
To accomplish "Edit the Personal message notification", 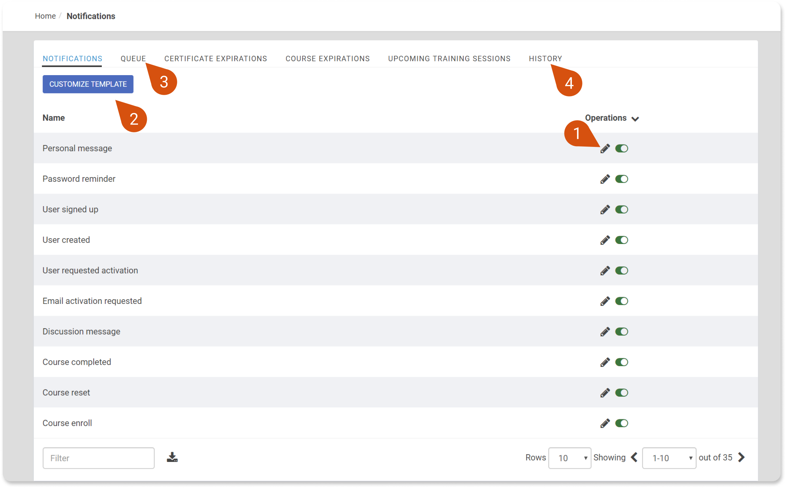I will (605, 149).
